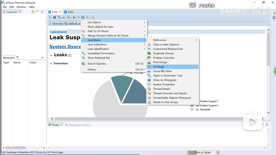Open the File menu
Image resolution: width=276 pixels, height=155 pixels.
click(5, 7)
